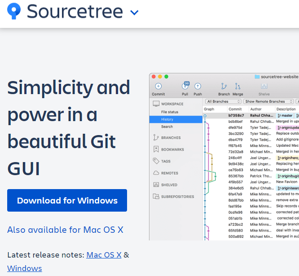
Task: Select commit row 6fa47a9
Action: 251,194
